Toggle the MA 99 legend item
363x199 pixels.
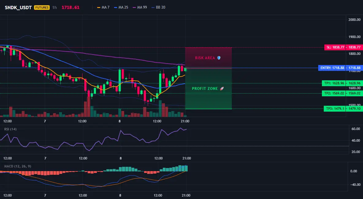(140, 7)
